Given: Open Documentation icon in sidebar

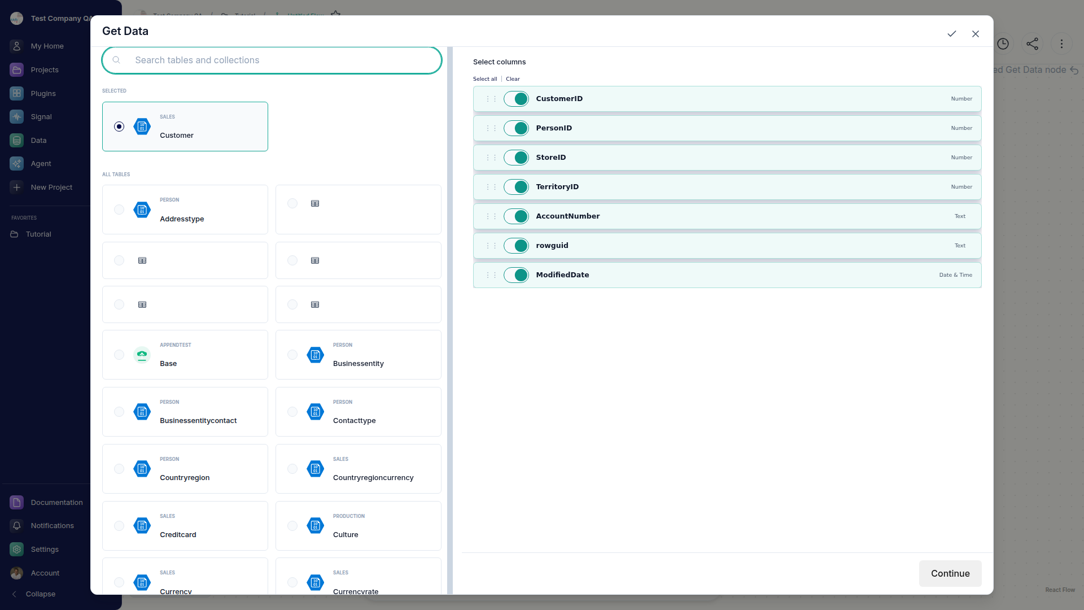Looking at the screenshot, I should [17, 503].
